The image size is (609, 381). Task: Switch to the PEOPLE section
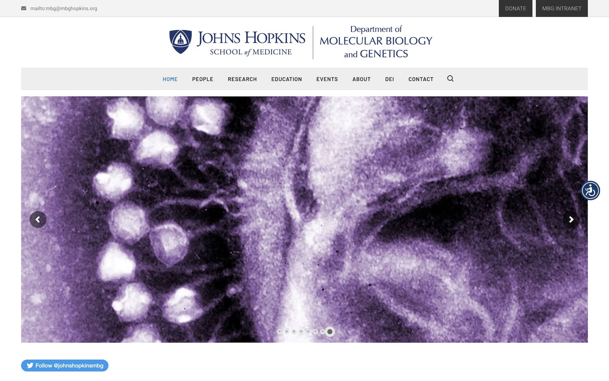coord(202,79)
